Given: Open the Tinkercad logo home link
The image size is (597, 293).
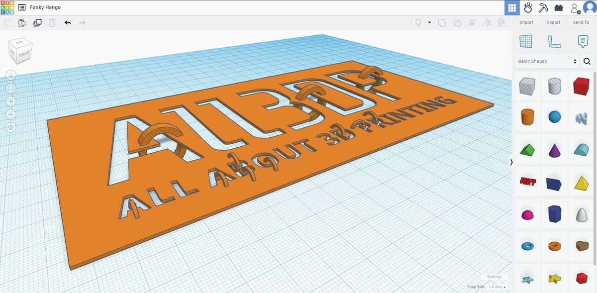Looking at the screenshot, I should click(7, 7).
